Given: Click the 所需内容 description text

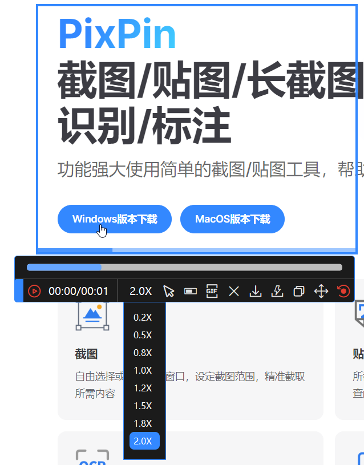Looking at the screenshot, I should [95, 394].
